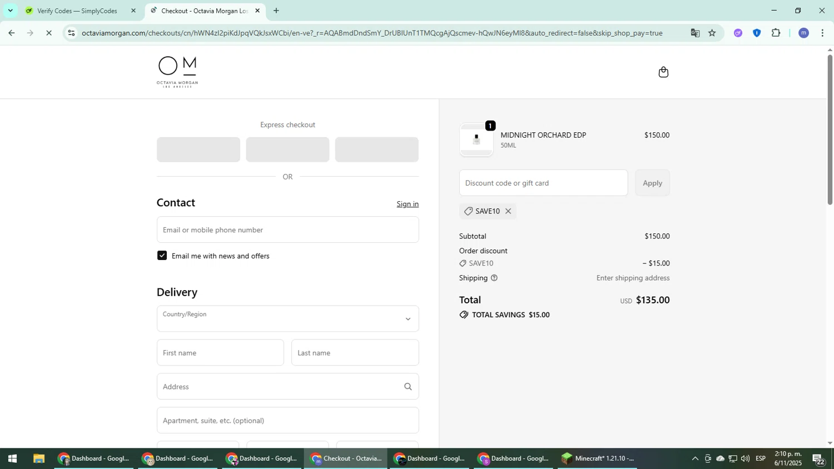This screenshot has width=834, height=469.
Task: Click the blue shield extension icon
Action: (x=757, y=33)
